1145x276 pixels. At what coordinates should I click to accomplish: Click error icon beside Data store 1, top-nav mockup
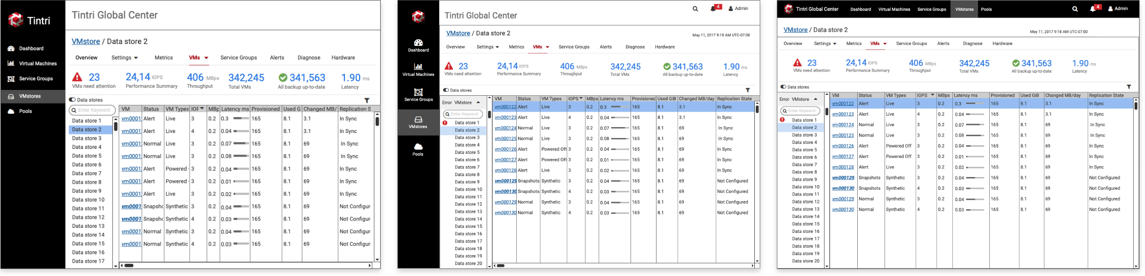coord(782,120)
